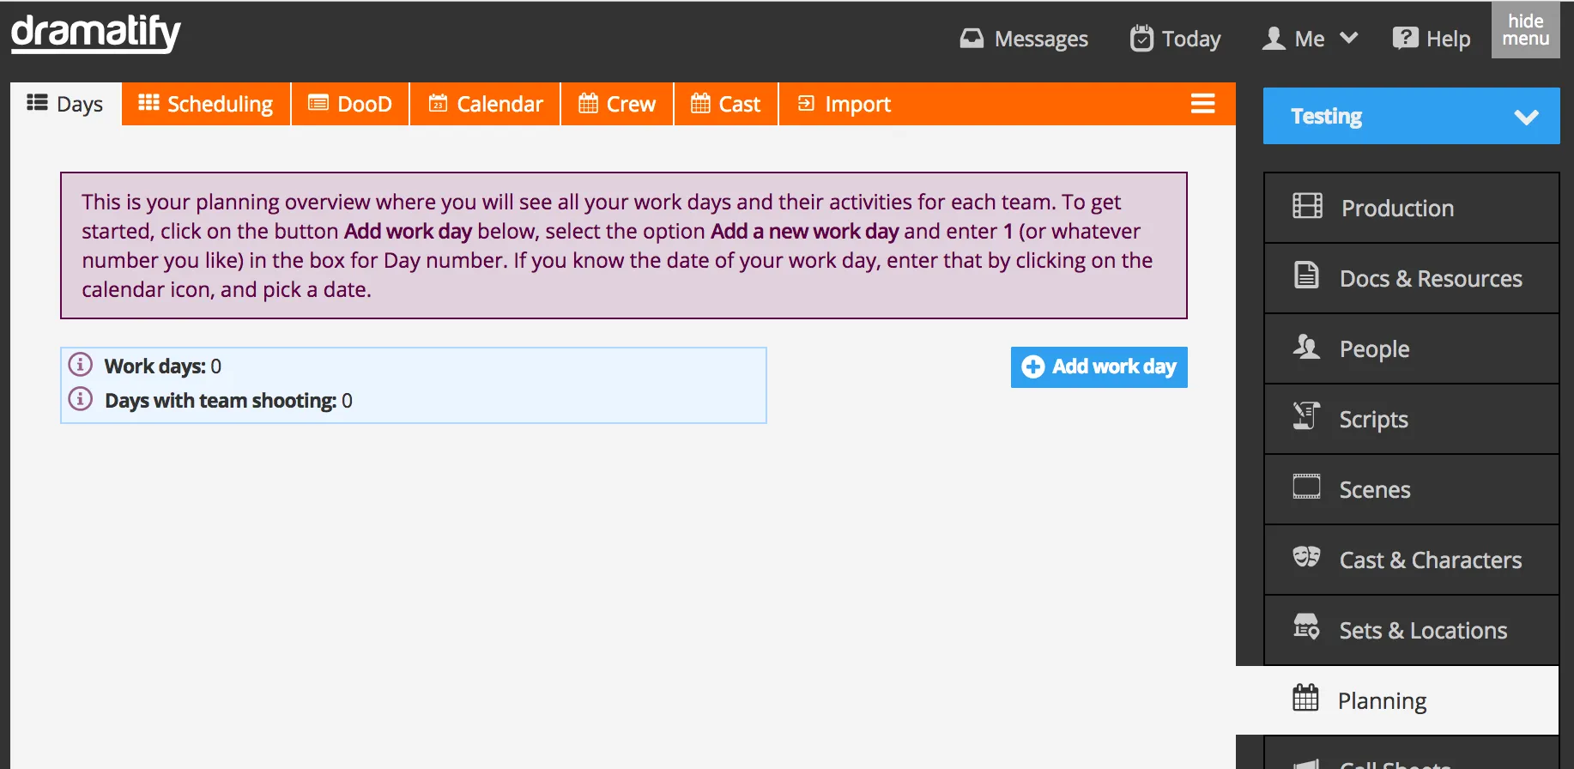
Task: Open the Scheduling tab
Action: pos(206,104)
